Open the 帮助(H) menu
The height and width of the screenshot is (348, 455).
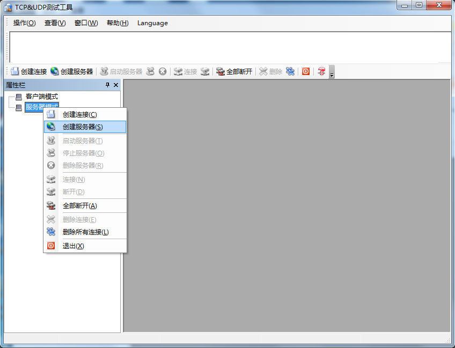(118, 23)
